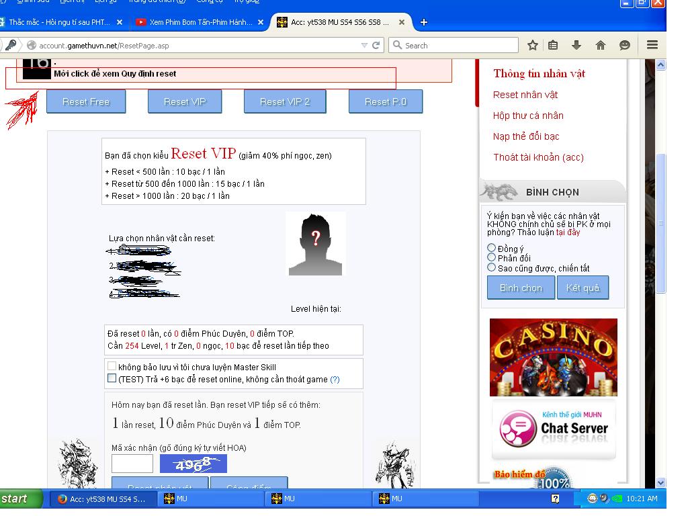Open the Reset nhân vật menu item
This screenshot has height=516, width=688.
tap(525, 95)
